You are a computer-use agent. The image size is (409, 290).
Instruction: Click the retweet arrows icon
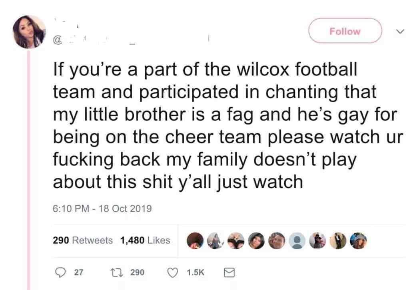[x=116, y=272]
